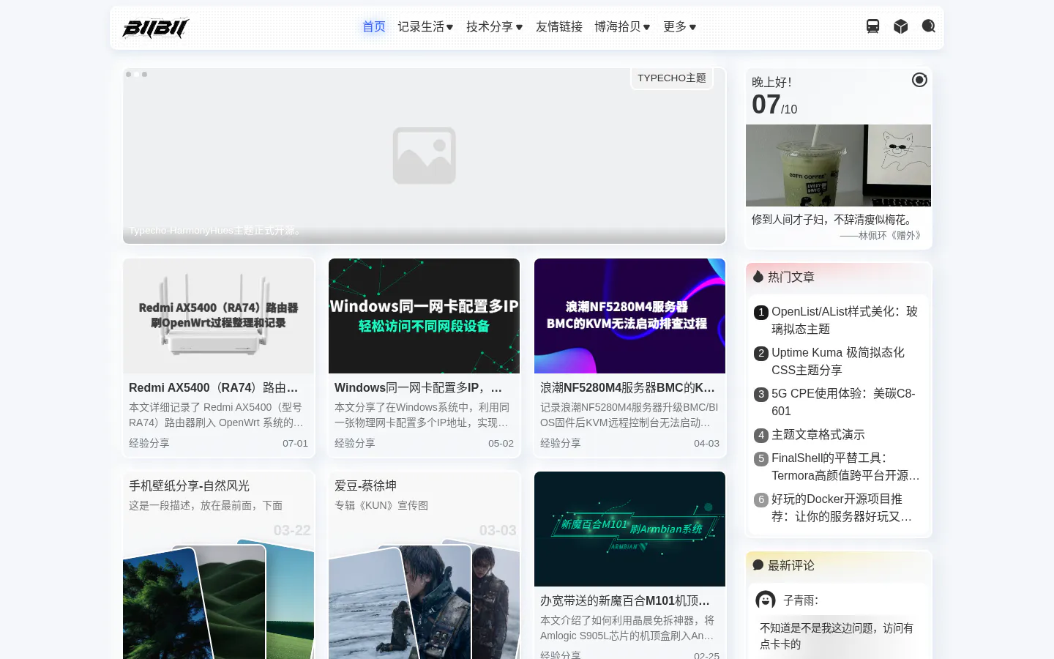Click the placeholder image icon in the banner
This screenshot has height=659, width=1054.
tap(425, 156)
